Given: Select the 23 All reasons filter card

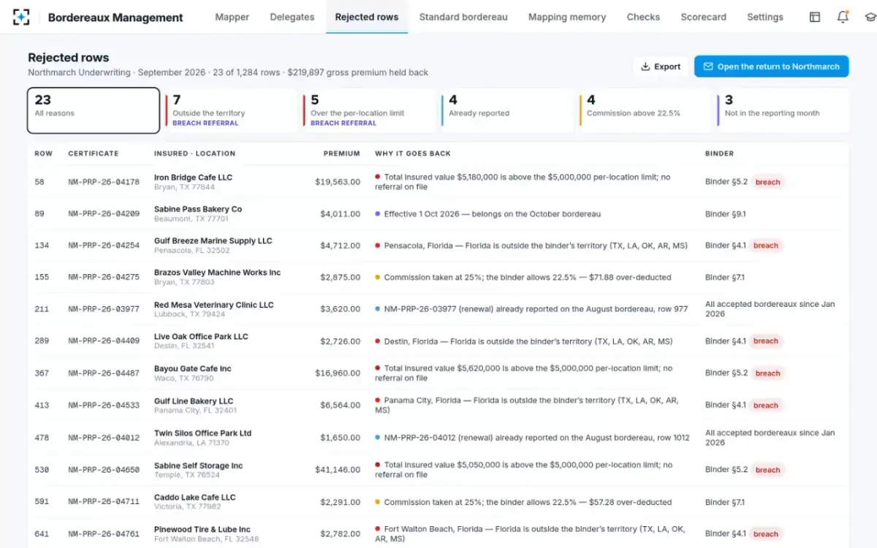Looking at the screenshot, I should (94, 110).
